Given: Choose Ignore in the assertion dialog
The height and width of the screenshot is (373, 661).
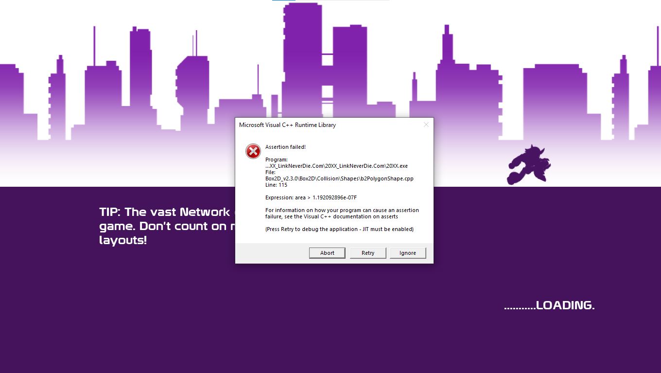Looking at the screenshot, I should pos(407,253).
